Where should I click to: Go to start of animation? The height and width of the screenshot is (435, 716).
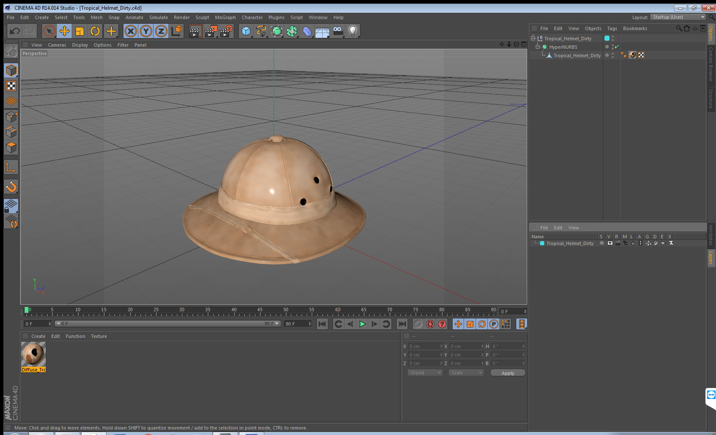[322, 324]
